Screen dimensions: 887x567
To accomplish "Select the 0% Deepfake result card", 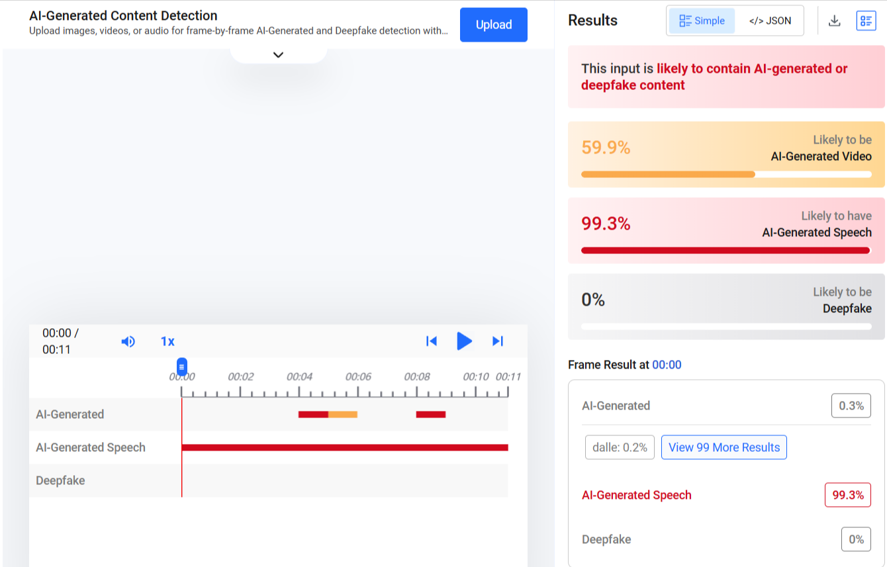I will coord(726,306).
